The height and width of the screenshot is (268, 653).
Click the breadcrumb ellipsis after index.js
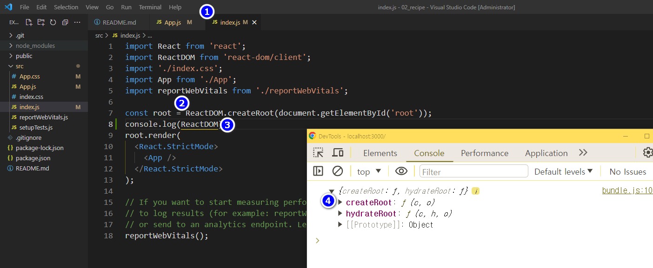150,35
